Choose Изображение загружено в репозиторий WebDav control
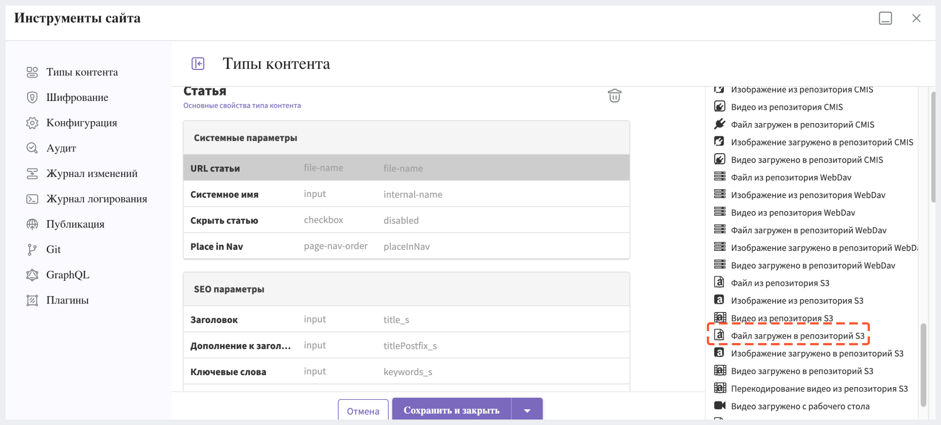Image resolution: width=941 pixels, height=425 pixels. pyautogui.click(x=824, y=247)
